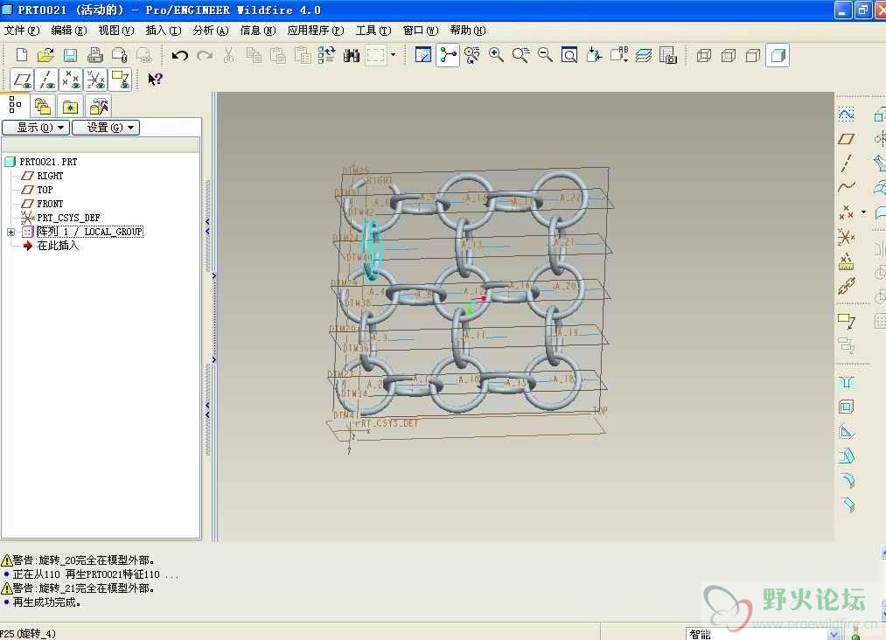Create a new file with the New icon
Viewport: 886px width, 640px height.
pyautogui.click(x=22, y=55)
